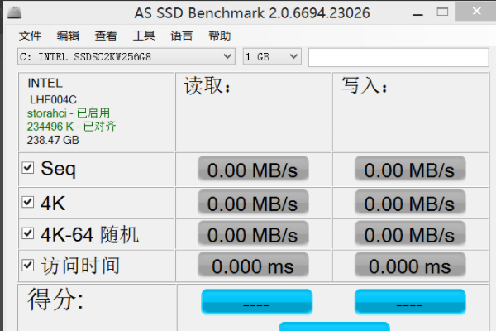Click the 4K write 0.00 MB/s result
The image size is (496, 331).
(x=410, y=203)
